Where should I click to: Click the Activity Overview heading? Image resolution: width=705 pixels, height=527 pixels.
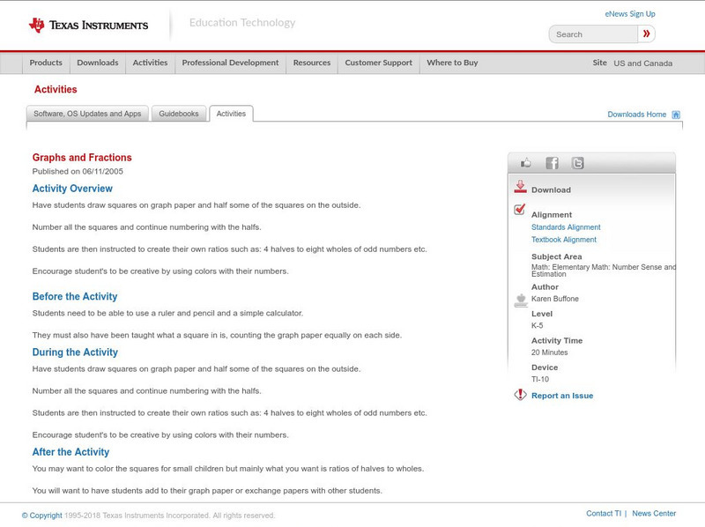coord(72,189)
